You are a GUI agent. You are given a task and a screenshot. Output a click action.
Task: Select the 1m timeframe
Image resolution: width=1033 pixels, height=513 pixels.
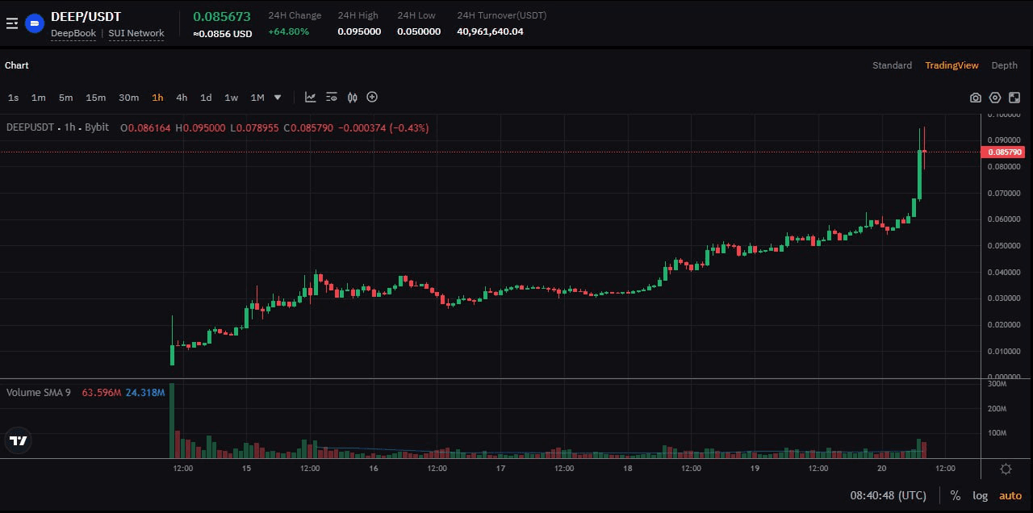coord(38,98)
